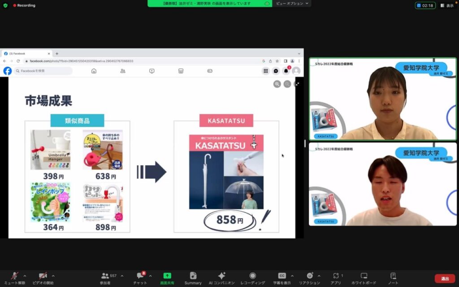Open Chrome tab search chevron
Screen dimensions: 459x287
pyautogui.click(x=299, y=54)
